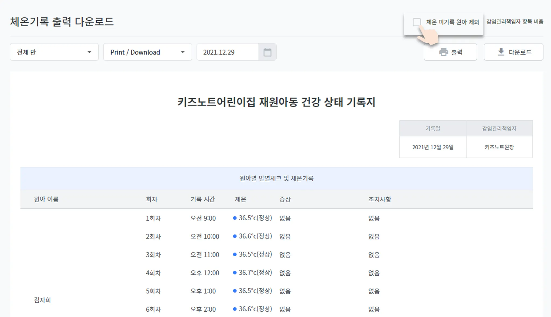Image resolution: width=551 pixels, height=317 pixels.
Task: Click the 체온 column header
Action: tap(240, 199)
